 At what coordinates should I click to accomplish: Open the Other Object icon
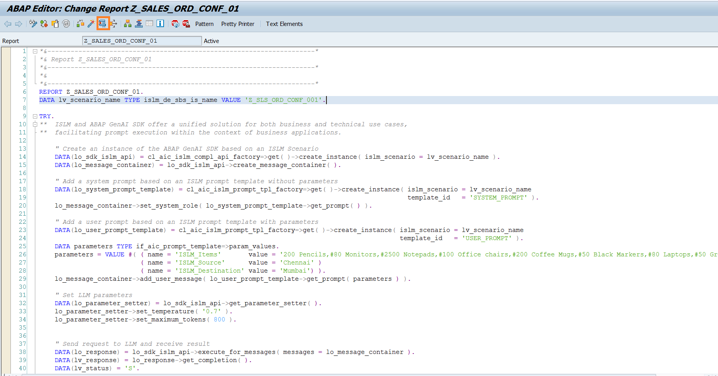click(x=55, y=24)
